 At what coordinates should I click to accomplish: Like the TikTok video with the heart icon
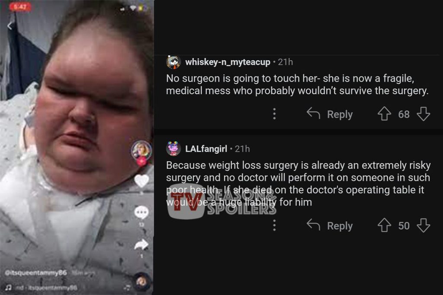coord(141,181)
